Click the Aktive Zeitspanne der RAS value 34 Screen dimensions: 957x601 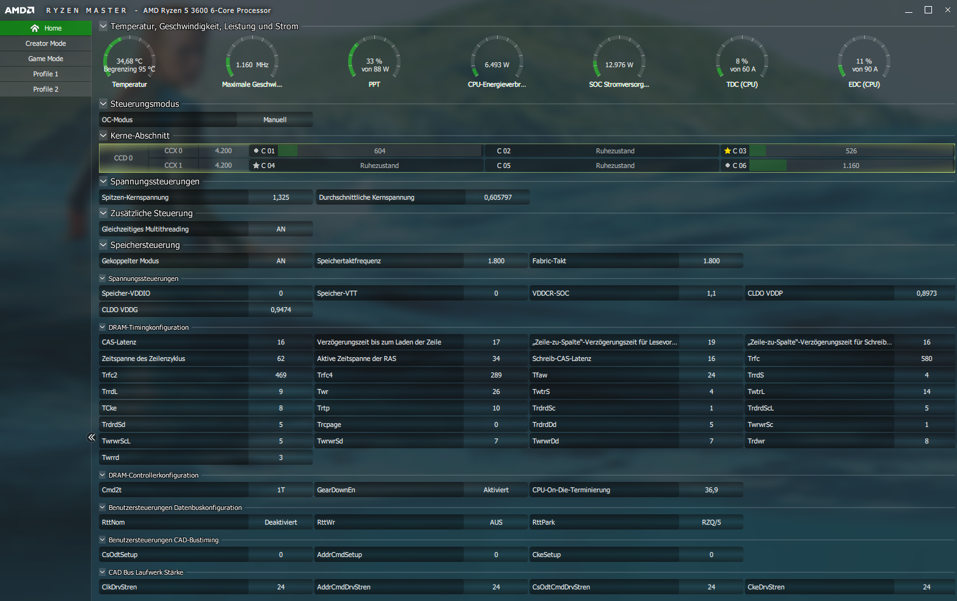496,359
